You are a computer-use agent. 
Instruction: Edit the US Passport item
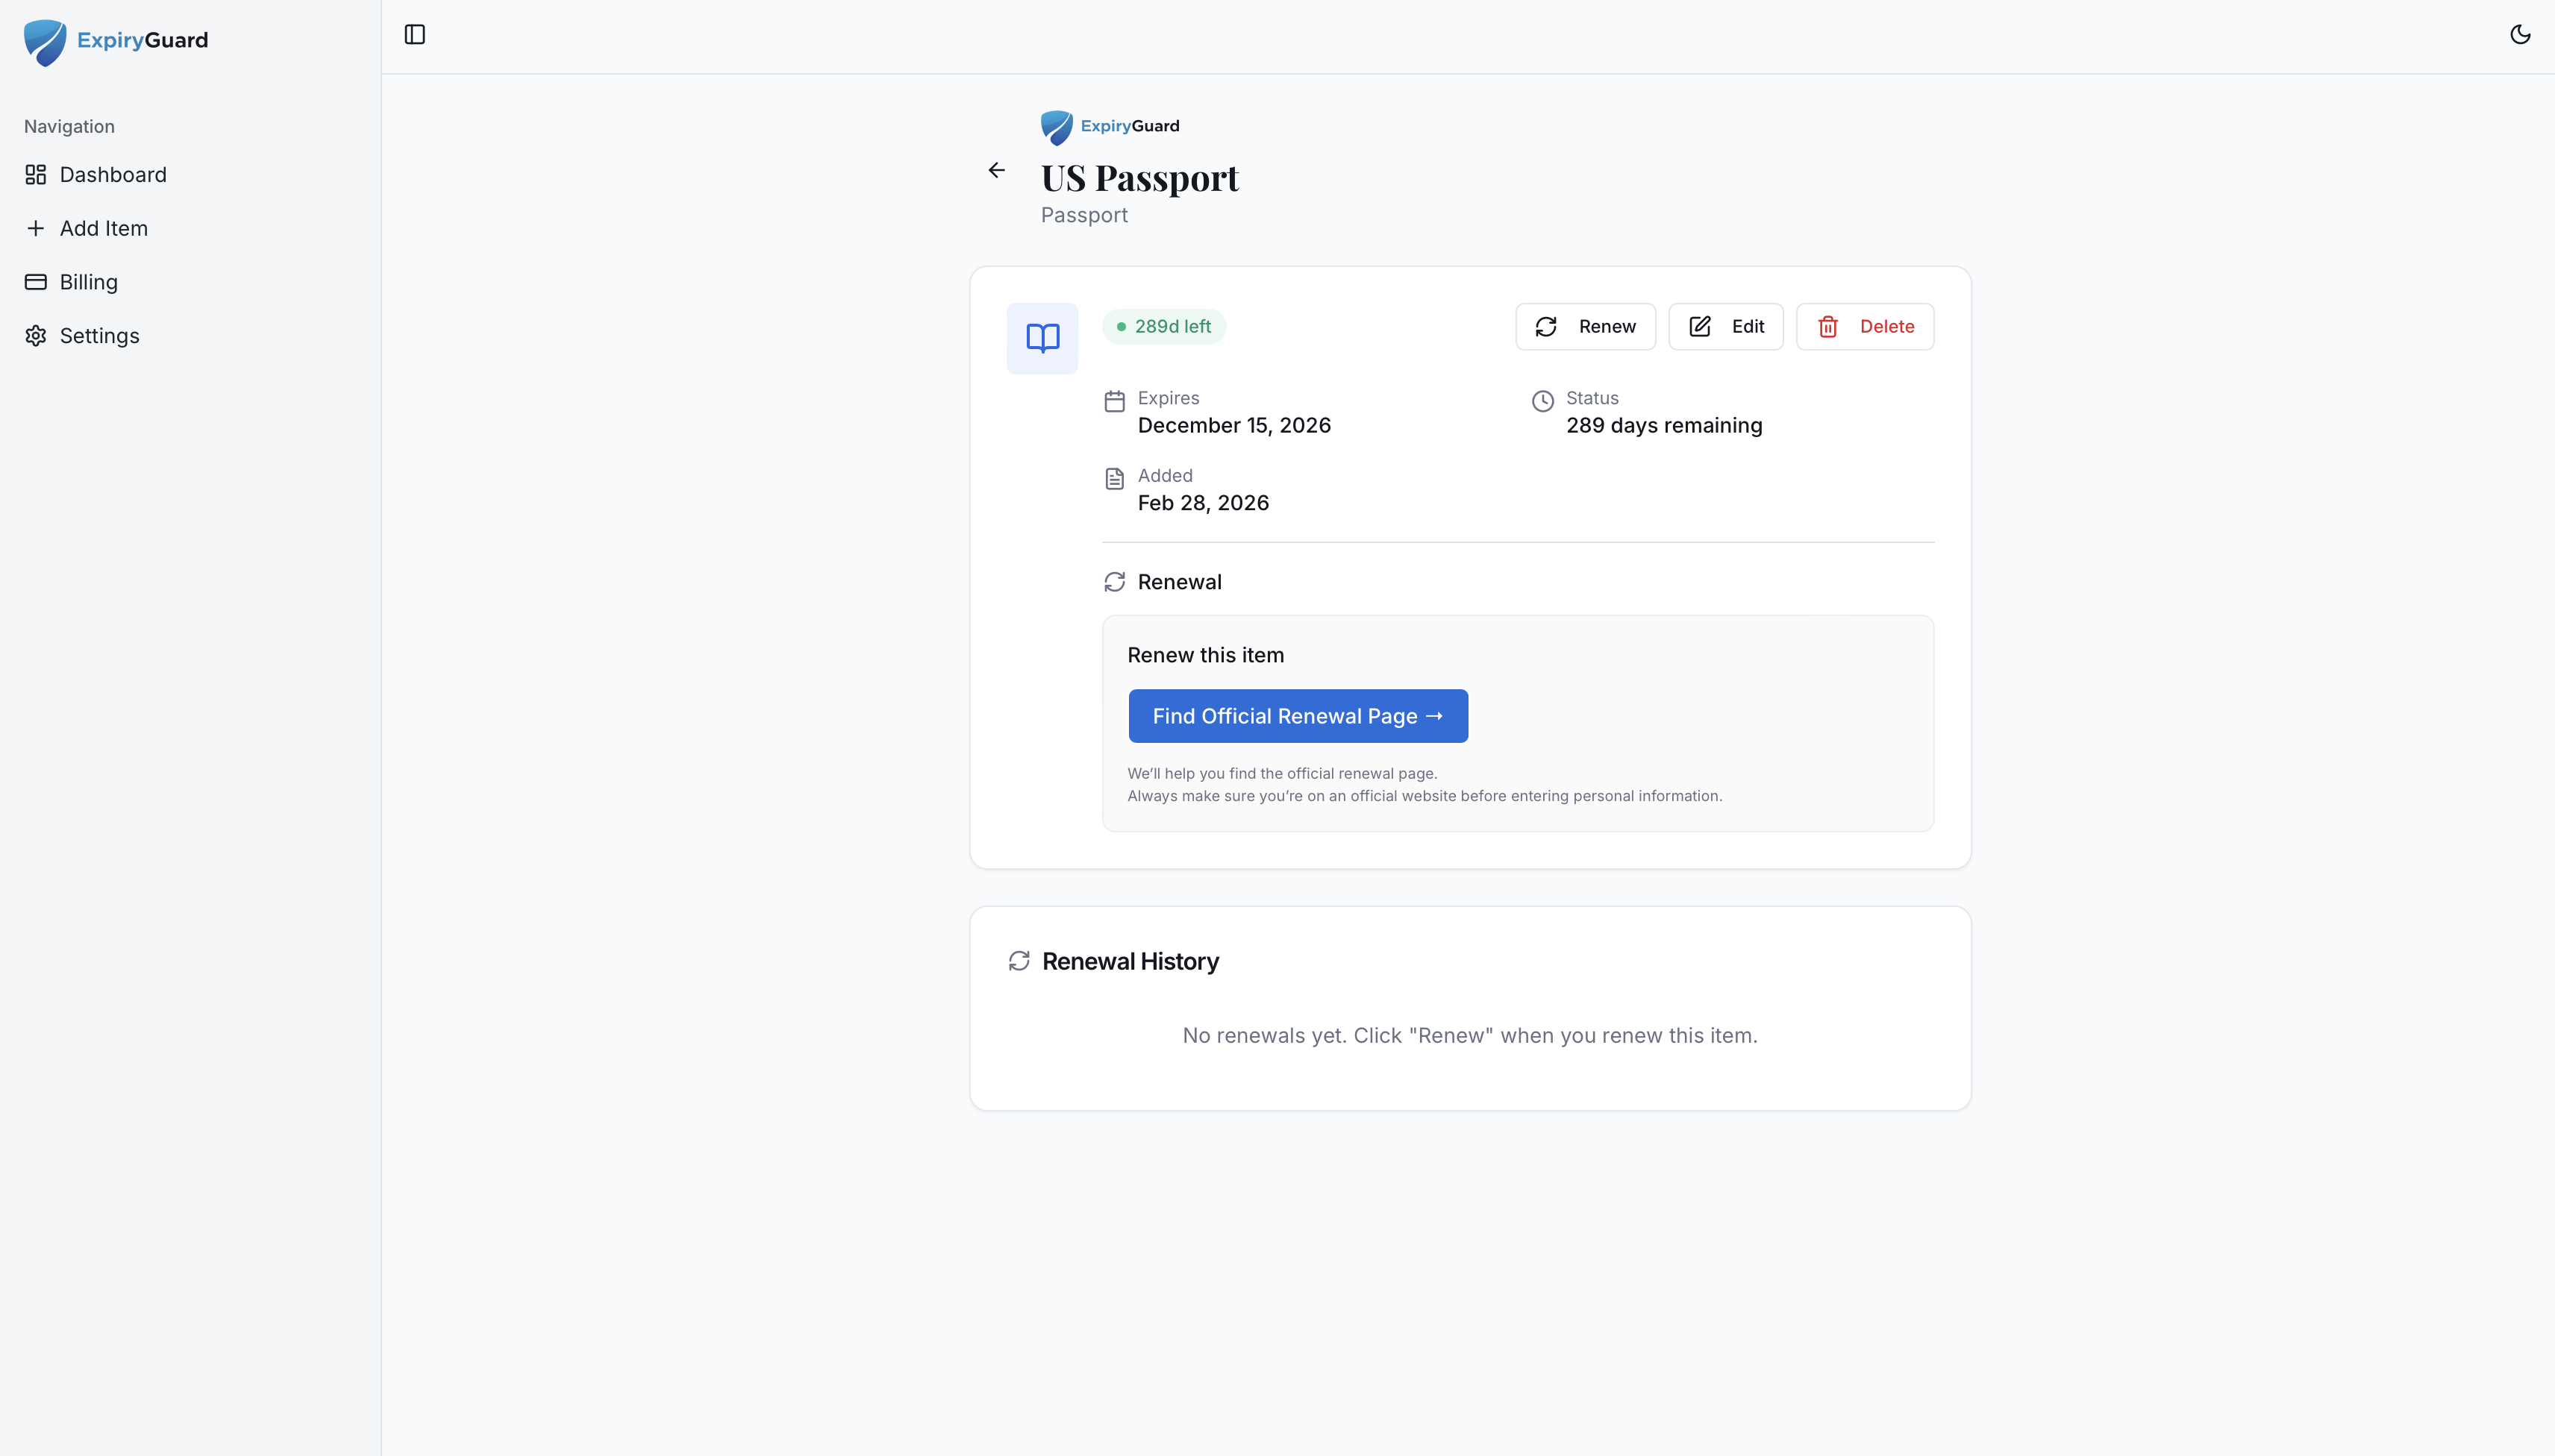(1726, 326)
